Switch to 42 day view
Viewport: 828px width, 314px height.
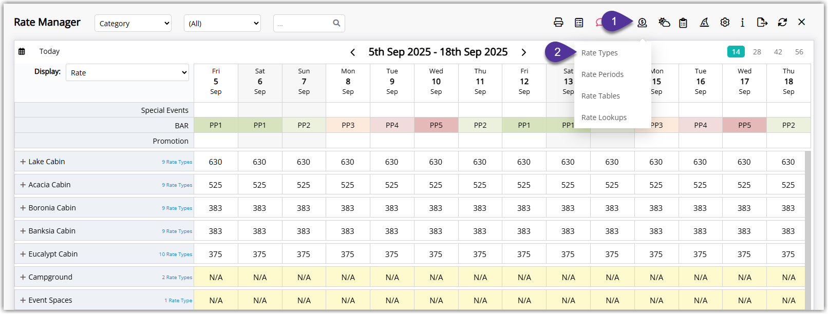[778, 52]
